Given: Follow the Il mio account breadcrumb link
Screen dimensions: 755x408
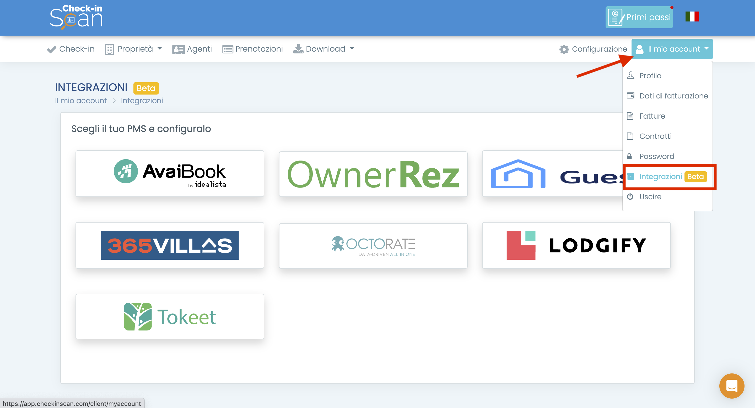Looking at the screenshot, I should pyautogui.click(x=81, y=101).
